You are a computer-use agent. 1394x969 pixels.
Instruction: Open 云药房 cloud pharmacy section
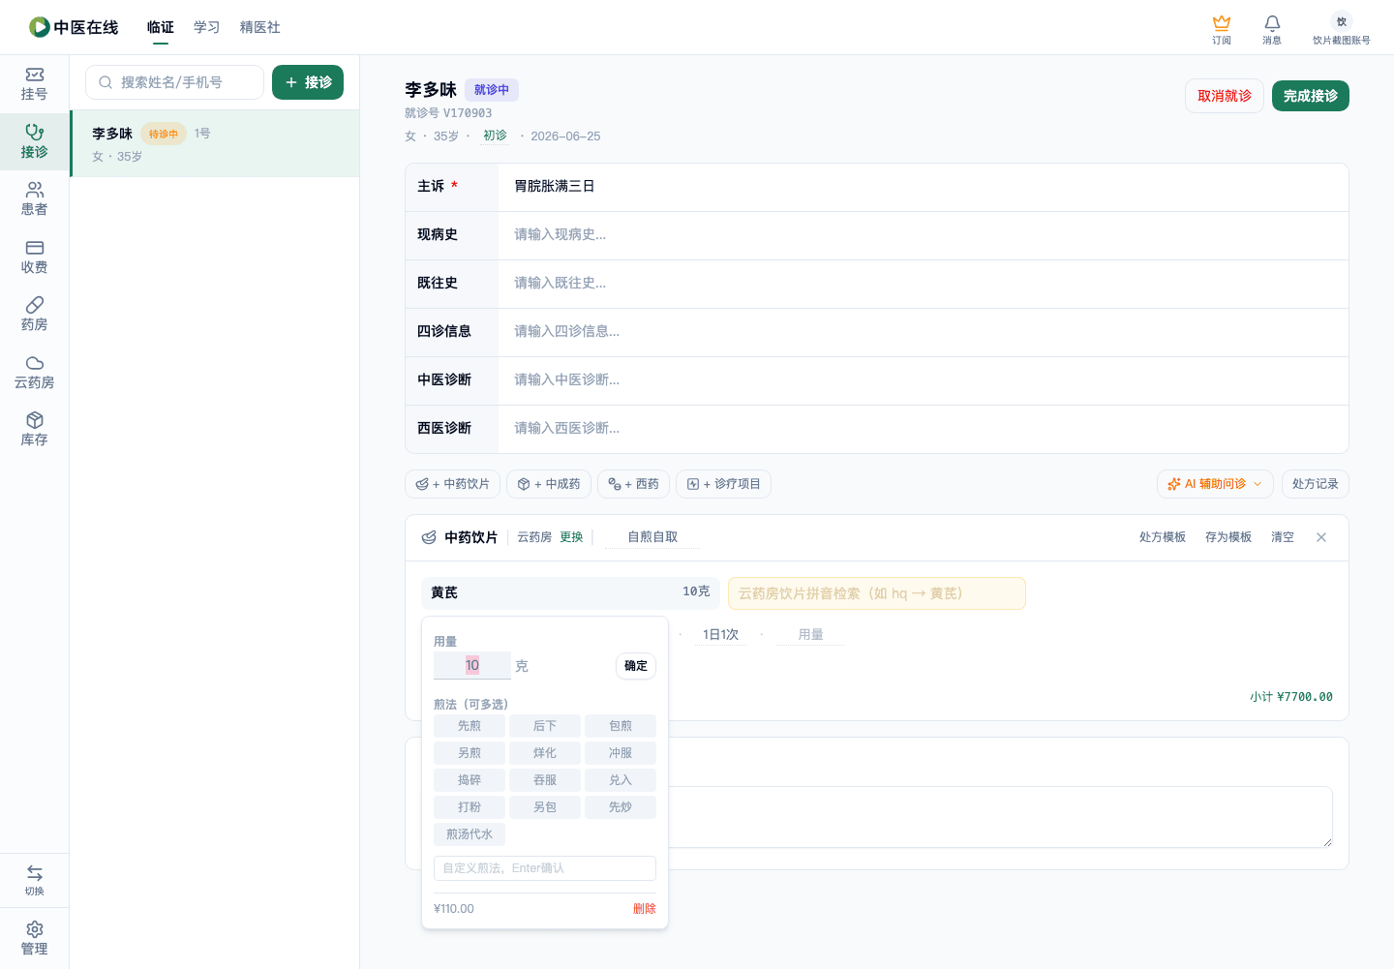click(x=34, y=372)
